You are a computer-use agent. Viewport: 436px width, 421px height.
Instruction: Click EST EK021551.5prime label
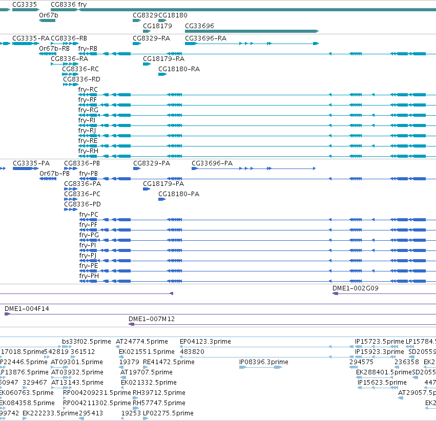click(147, 352)
